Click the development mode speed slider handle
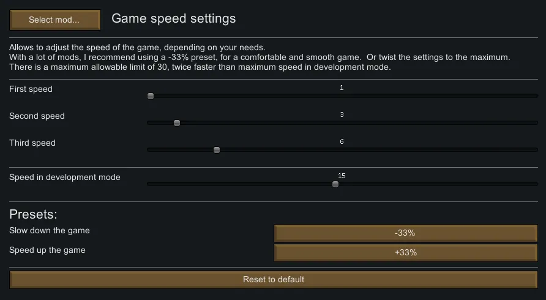The width and height of the screenshot is (546, 300). [335, 184]
